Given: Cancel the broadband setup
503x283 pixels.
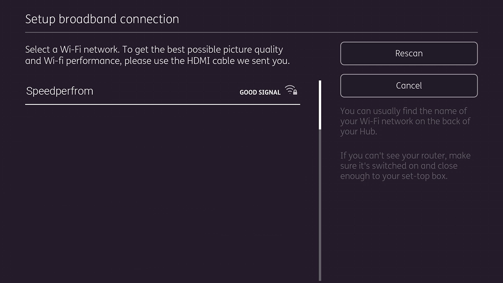Looking at the screenshot, I should point(409,86).
